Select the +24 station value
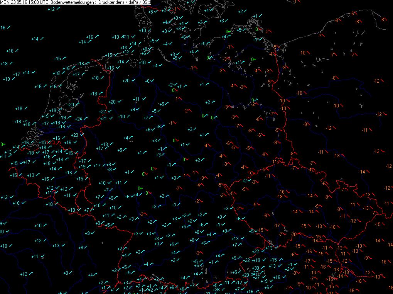Image resolution: width=393 pixels, height=294 pixels. [79, 119]
